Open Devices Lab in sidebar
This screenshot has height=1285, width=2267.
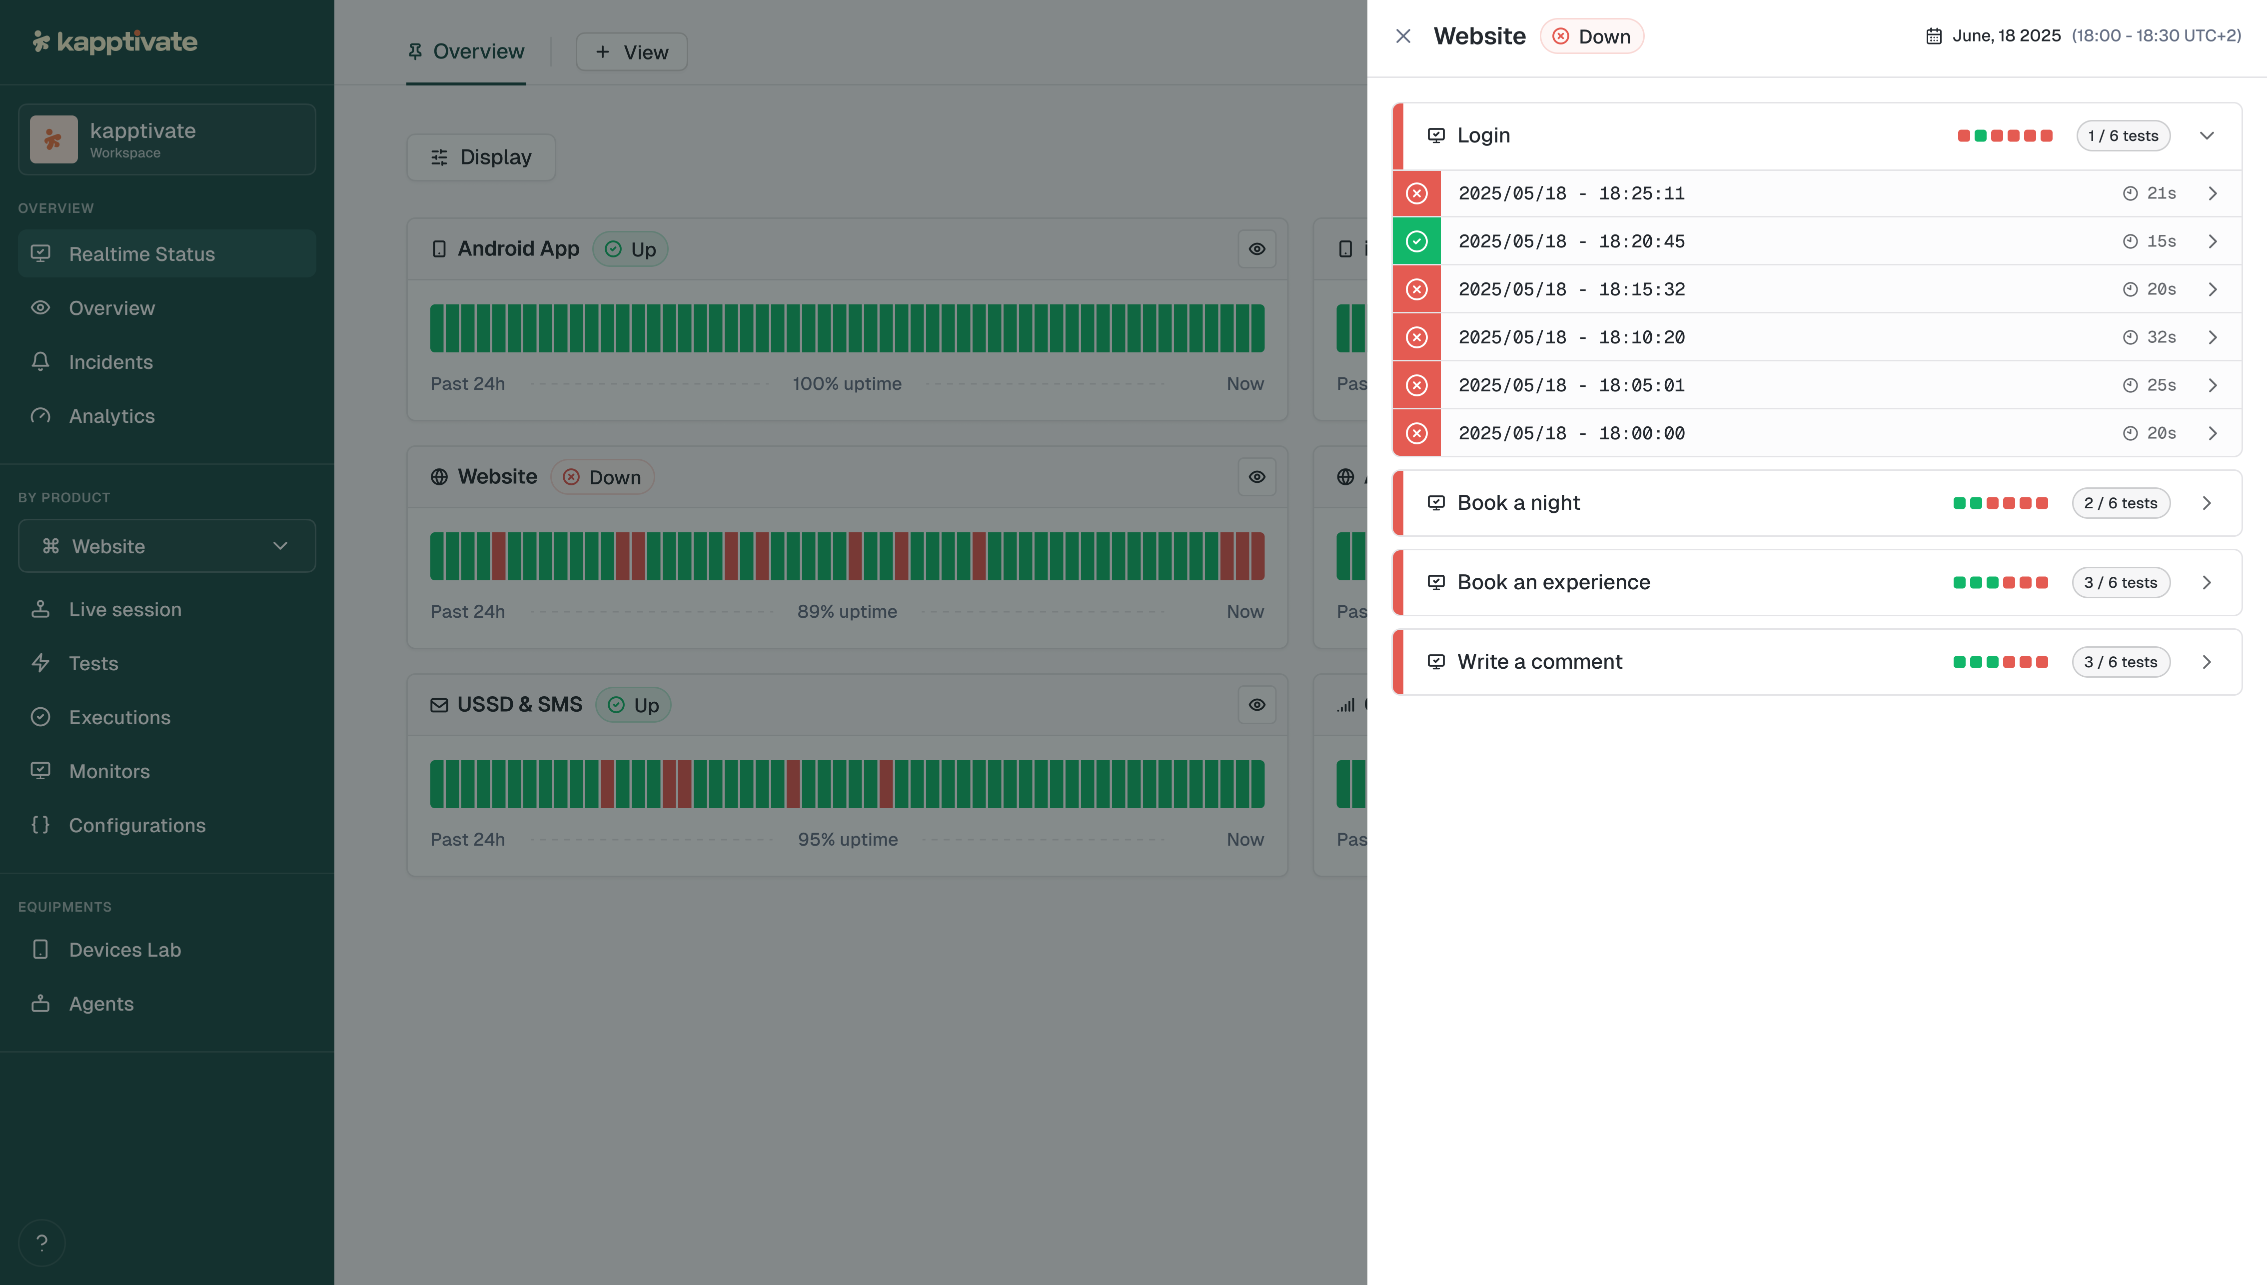[x=124, y=950]
